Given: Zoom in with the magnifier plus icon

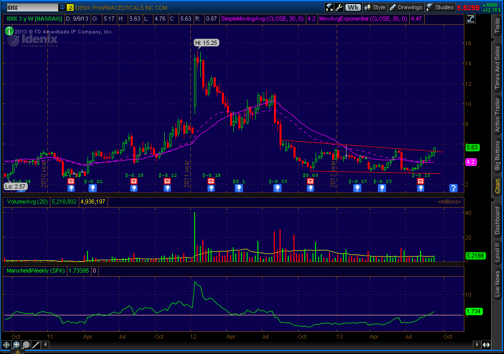Looking at the screenshot, I should coord(16,345).
